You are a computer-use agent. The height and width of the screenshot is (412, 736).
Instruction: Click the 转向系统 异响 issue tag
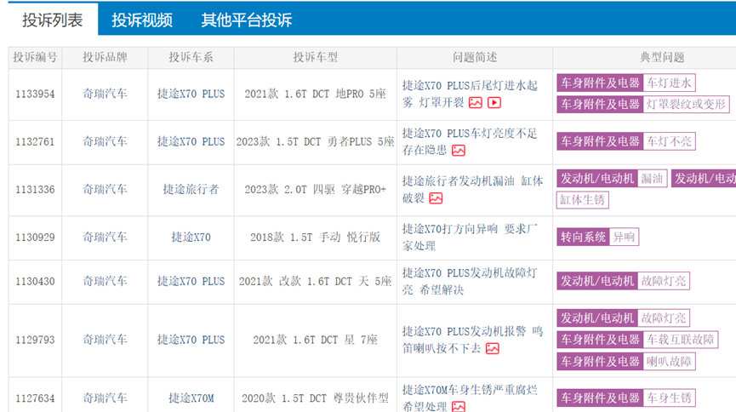[597, 237]
